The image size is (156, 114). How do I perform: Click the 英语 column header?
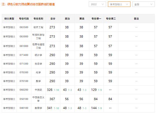pos(82,19)
